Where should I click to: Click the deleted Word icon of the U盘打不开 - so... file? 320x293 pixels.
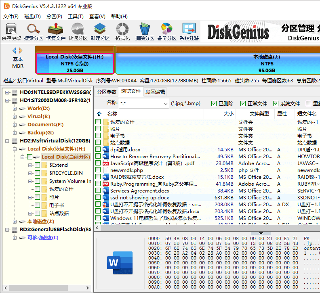point(105,205)
